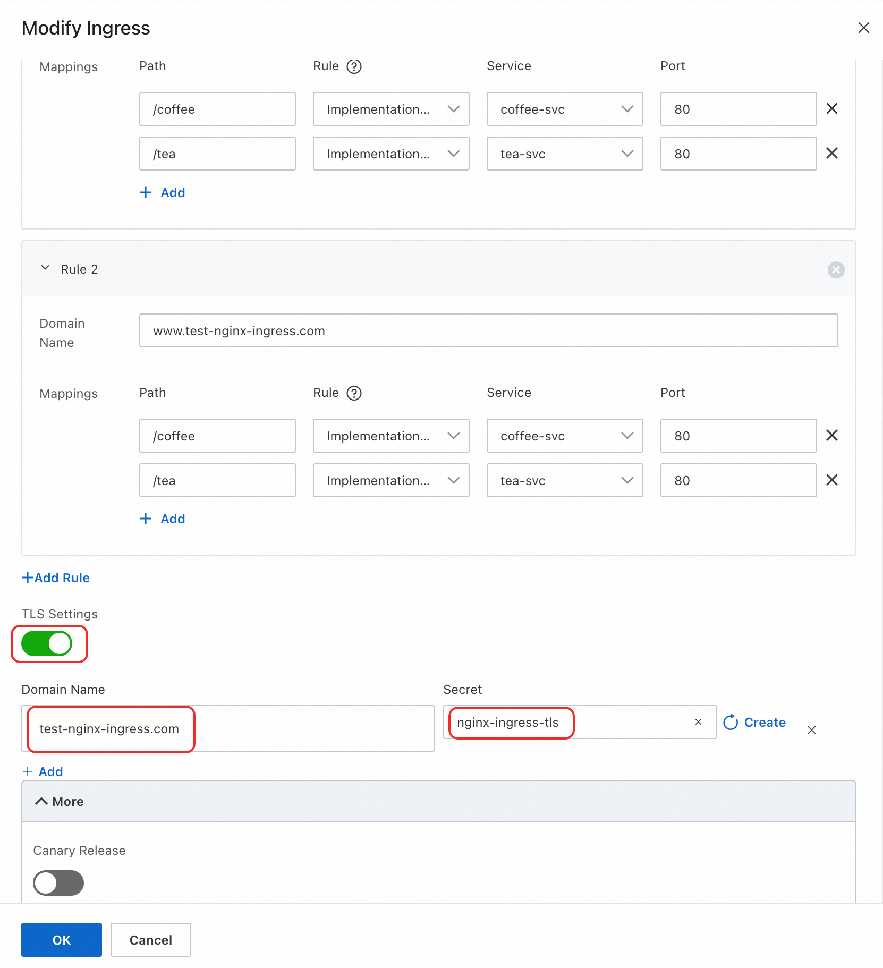Focus the Rule 2 Domain Name field
883x968 pixels.
[x=488, y=330]
